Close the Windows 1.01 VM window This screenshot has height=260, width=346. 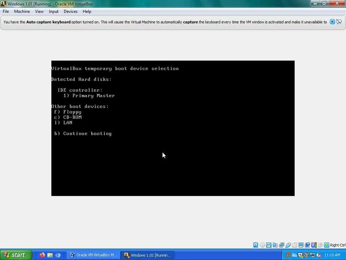337,3
